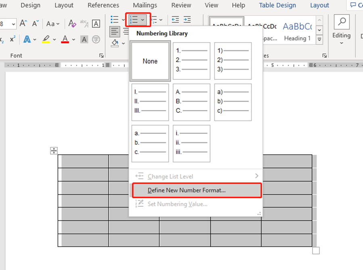Image resolution: width=363 pixels, height=270 pixels.
Task: Open the Change Case dropdown
Action: (x=53, y=24)
